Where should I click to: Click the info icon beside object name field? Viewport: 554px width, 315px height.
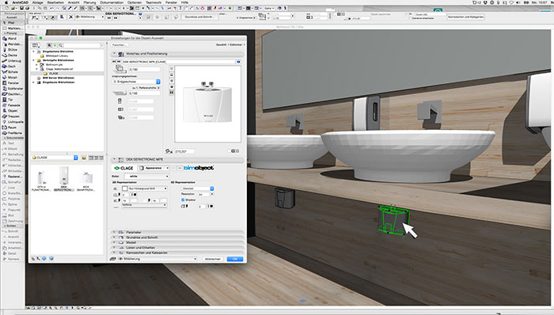(238, 62)
